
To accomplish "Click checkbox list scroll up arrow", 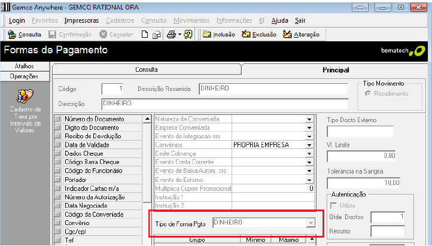I will tap(147, 119).
